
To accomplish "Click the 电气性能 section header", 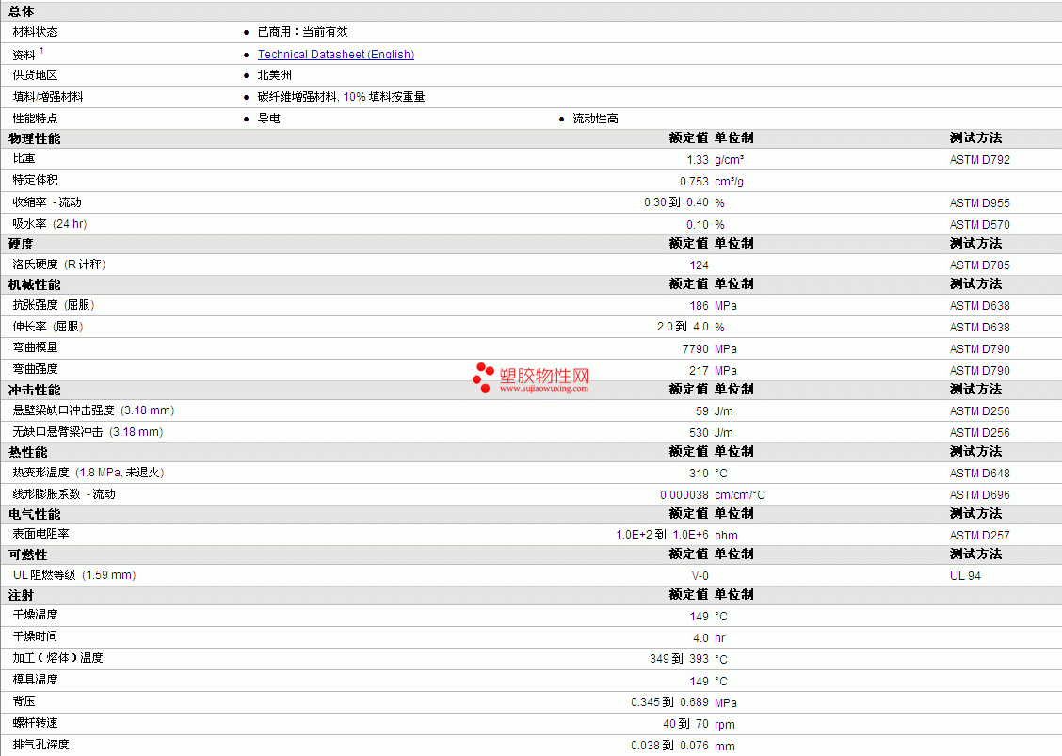I will click(x=35, y=514).
